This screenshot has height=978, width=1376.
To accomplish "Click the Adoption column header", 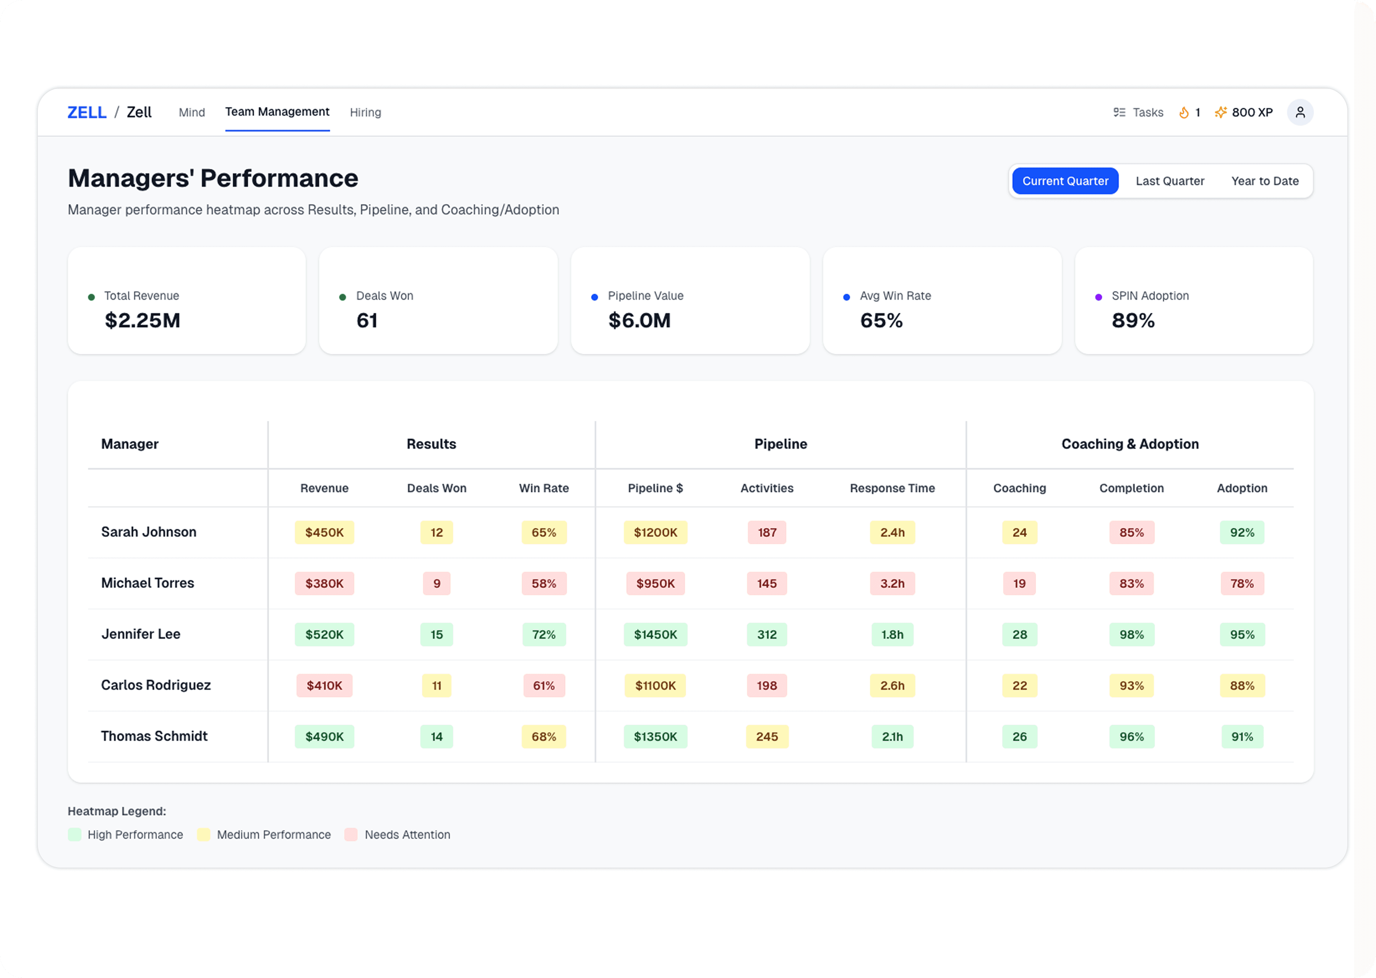I will [1242, 488].
